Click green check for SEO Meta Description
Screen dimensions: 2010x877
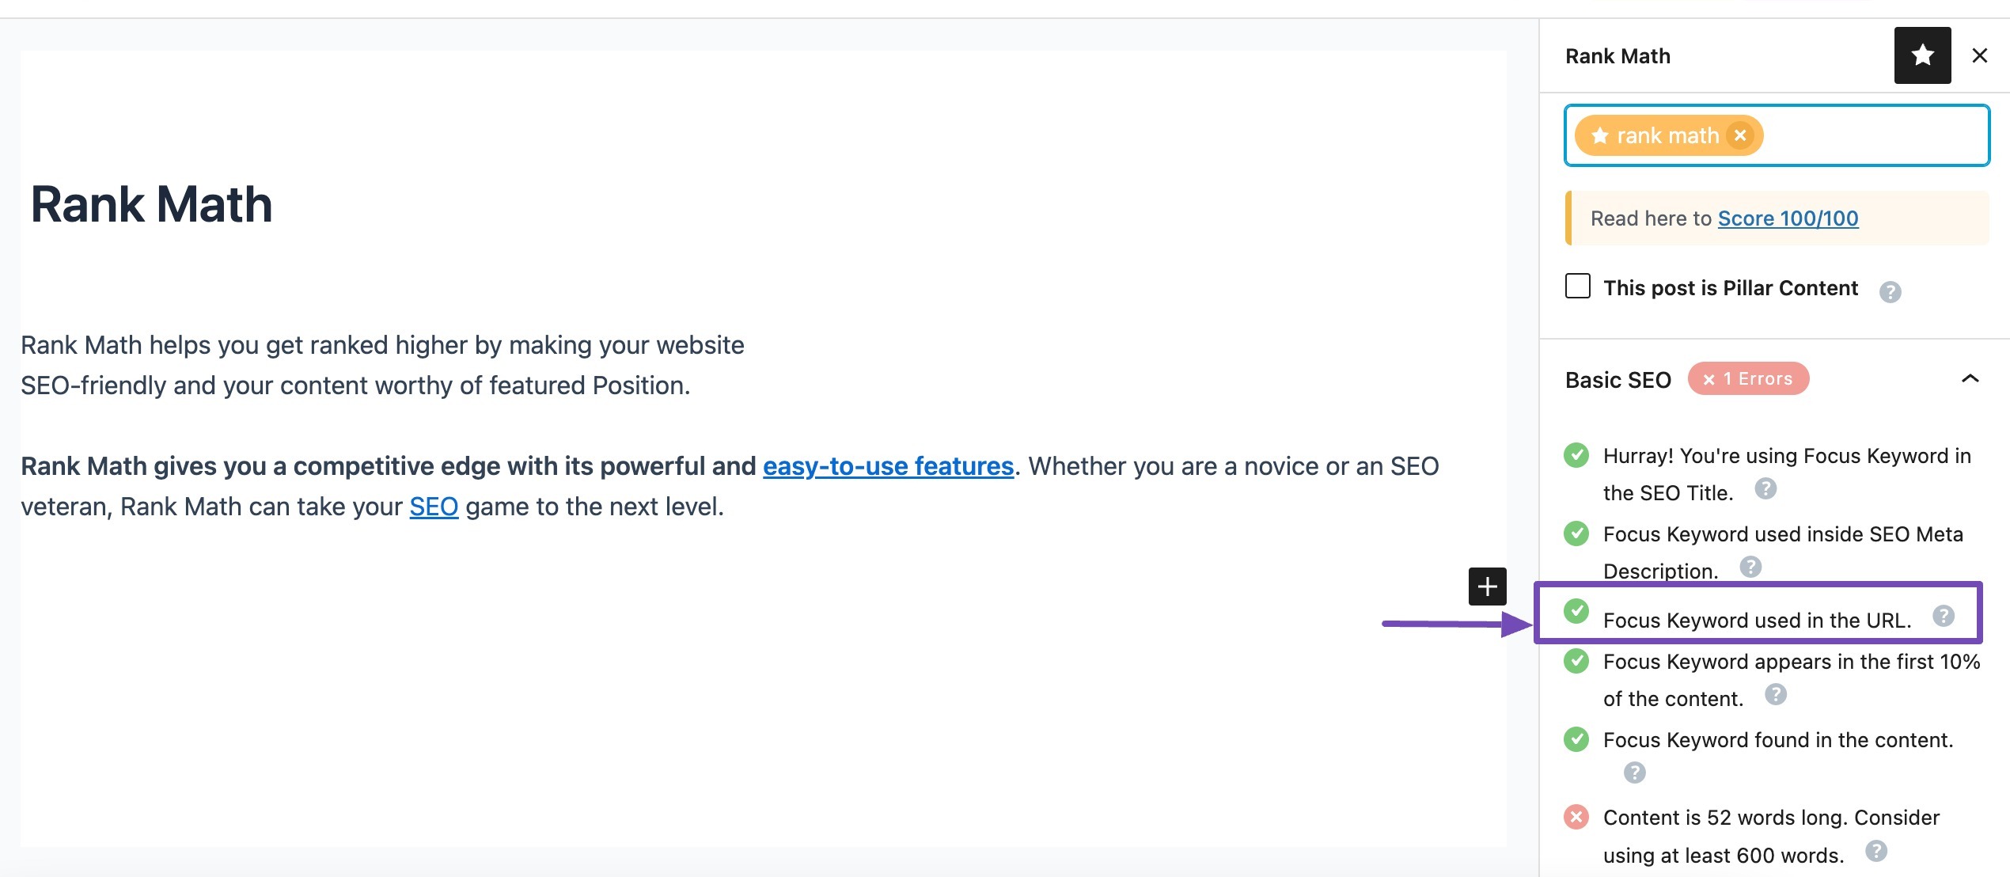pyautogui.click(x=1576, y=533)
